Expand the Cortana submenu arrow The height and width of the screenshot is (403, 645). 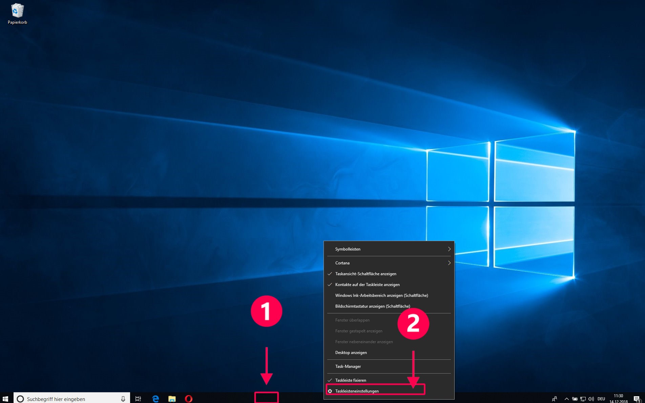[449, 263]
